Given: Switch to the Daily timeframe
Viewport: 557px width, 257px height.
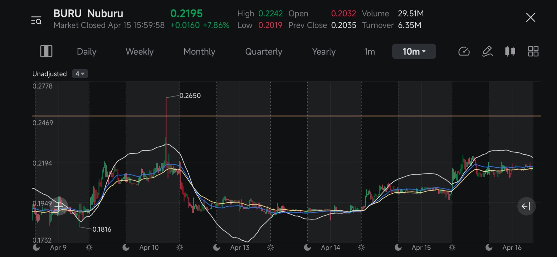Looking at the screenshot, I should pos(86,51).
